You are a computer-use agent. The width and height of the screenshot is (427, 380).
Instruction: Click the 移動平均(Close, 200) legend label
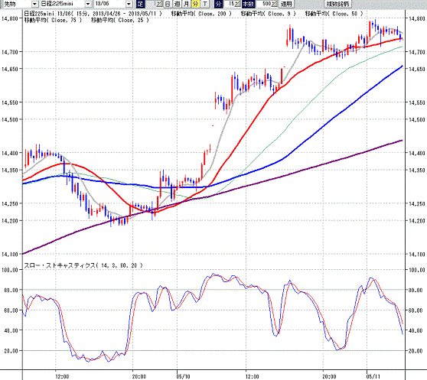(x=201, y=14)
